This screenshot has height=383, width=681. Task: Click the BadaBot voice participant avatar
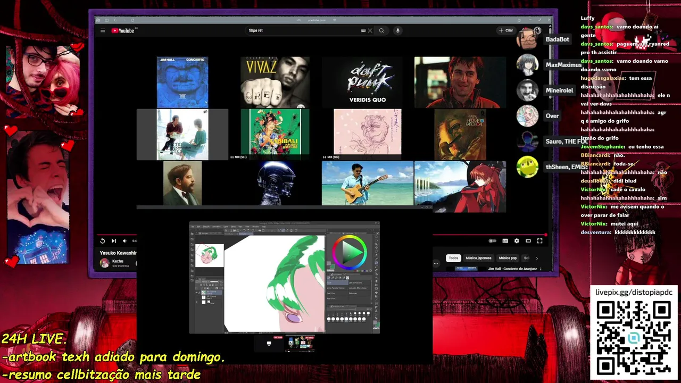pyautogui.click(x=527, y=39)
